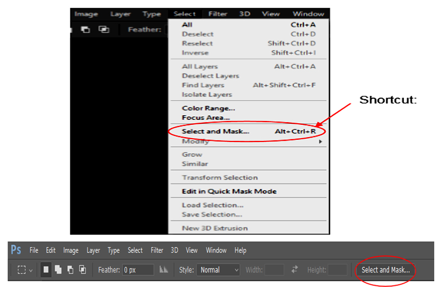
Task: Choose Select and Mask... menu entry
Action: [x=249, y=131]
